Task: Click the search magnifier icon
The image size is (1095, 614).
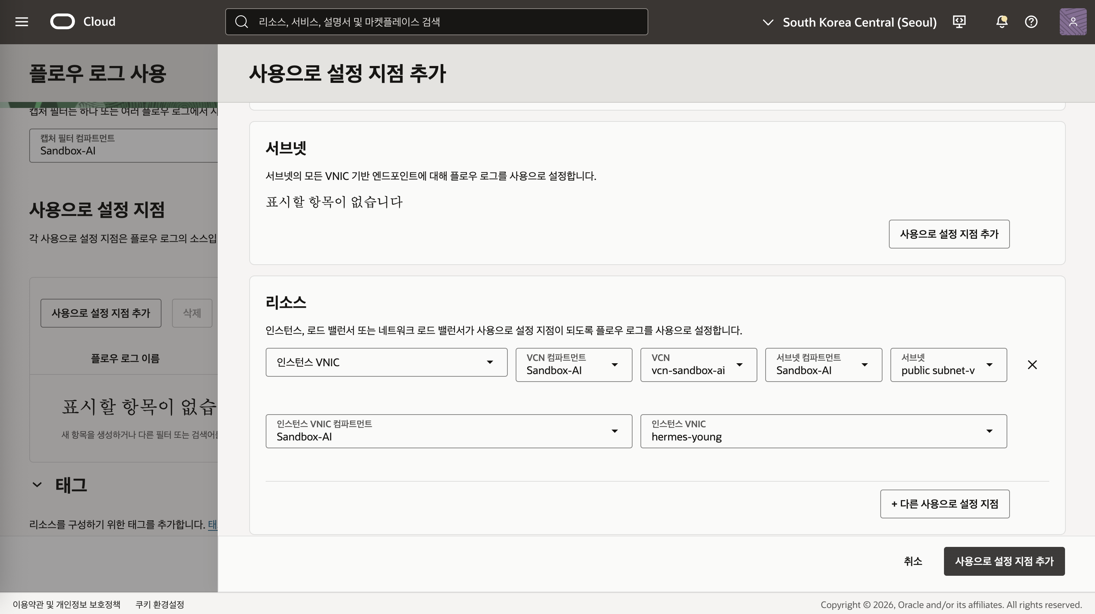Action: [241, 22]
